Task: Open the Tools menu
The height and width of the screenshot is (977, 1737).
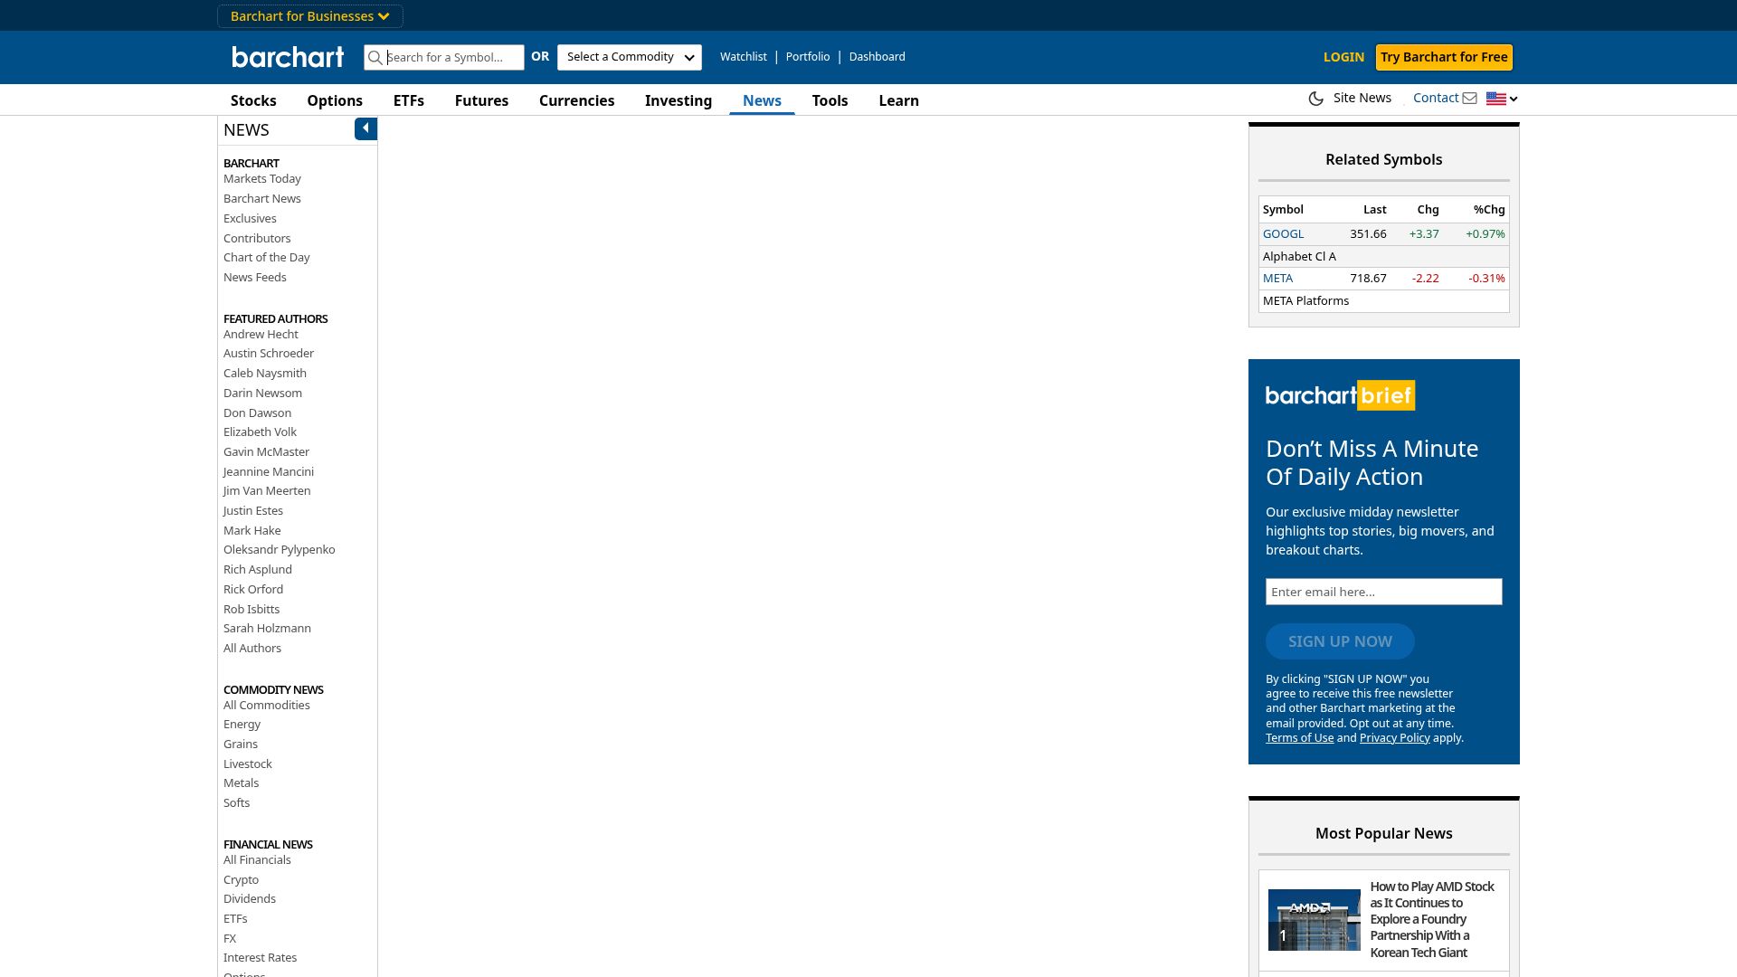Action: coord(830,100)
